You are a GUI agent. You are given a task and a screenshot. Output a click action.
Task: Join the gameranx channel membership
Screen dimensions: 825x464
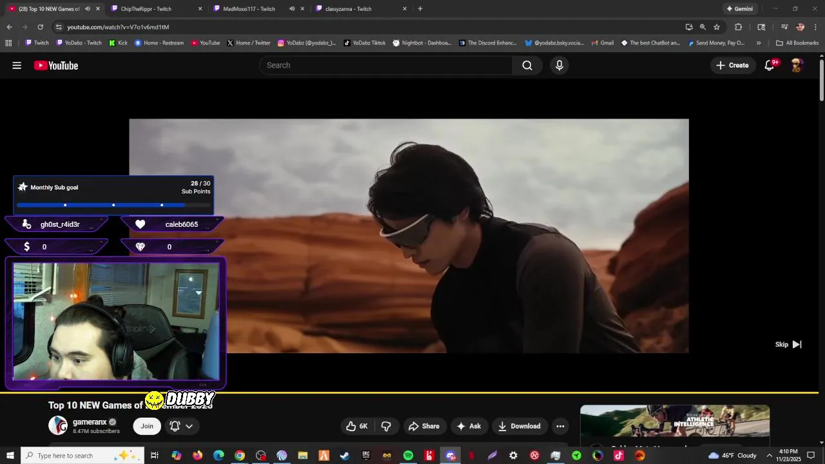coord(147,426)
